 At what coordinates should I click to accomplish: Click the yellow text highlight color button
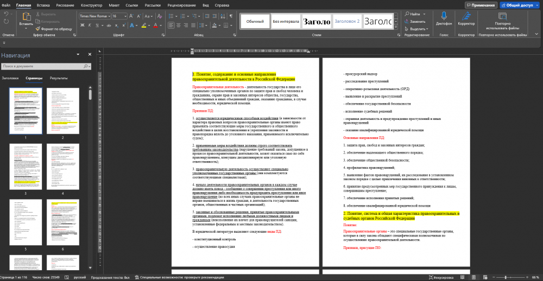pos(143,25)
